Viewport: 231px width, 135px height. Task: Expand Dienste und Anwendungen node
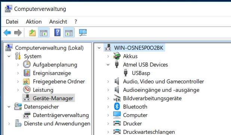[x=9, y=123]
